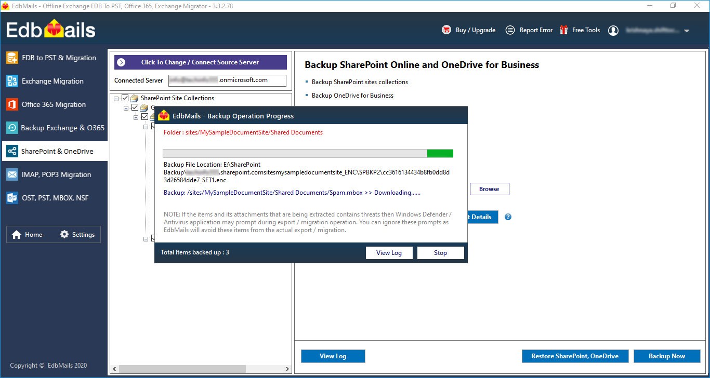This screenshot has height=378, width=710.
Task: Click the IMAP, POP3 Migration envelope icon
Action: coord(12,174)
